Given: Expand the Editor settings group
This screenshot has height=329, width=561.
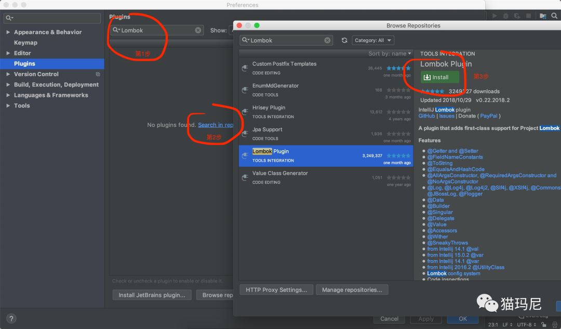Looking at the screenshot, I should (x=8, y=53).
